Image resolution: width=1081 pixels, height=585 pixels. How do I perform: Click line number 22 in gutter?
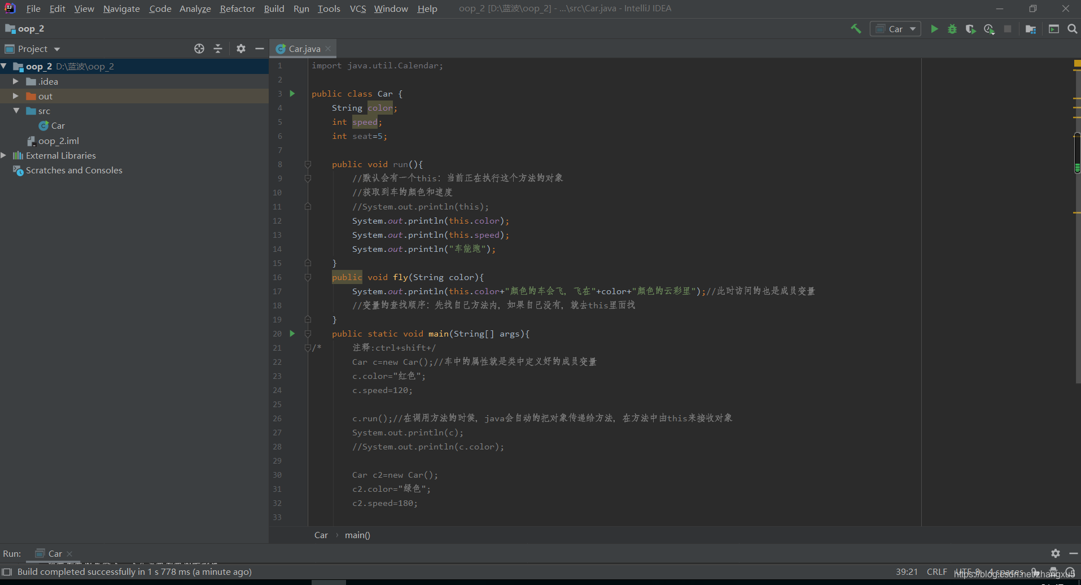[x=277, y=362]
